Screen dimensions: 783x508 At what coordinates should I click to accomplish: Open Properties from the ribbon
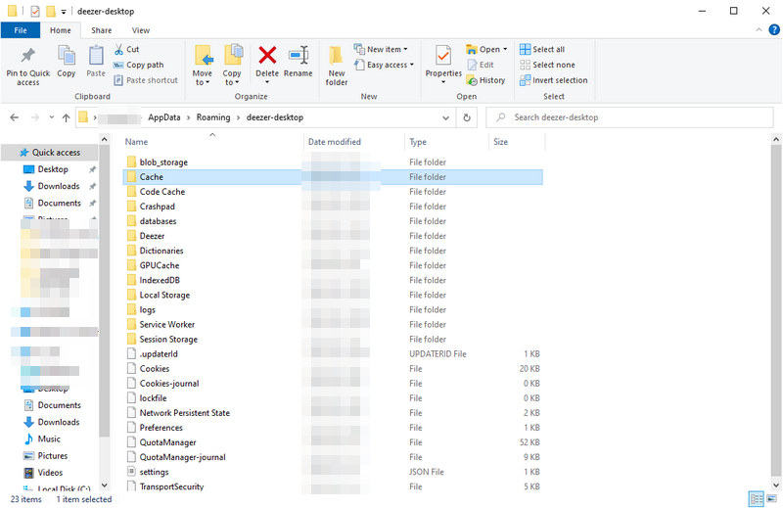[x=443, y=64]
